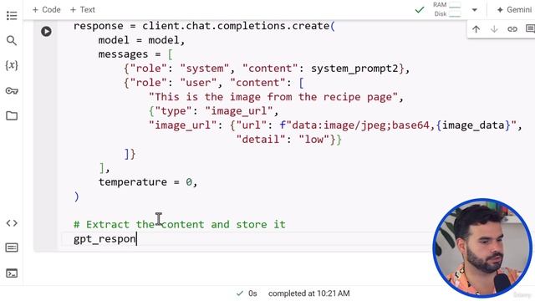Open the Gemini assistant
Image resolution: width=535 pixels, height=301 pixels.
514,9
